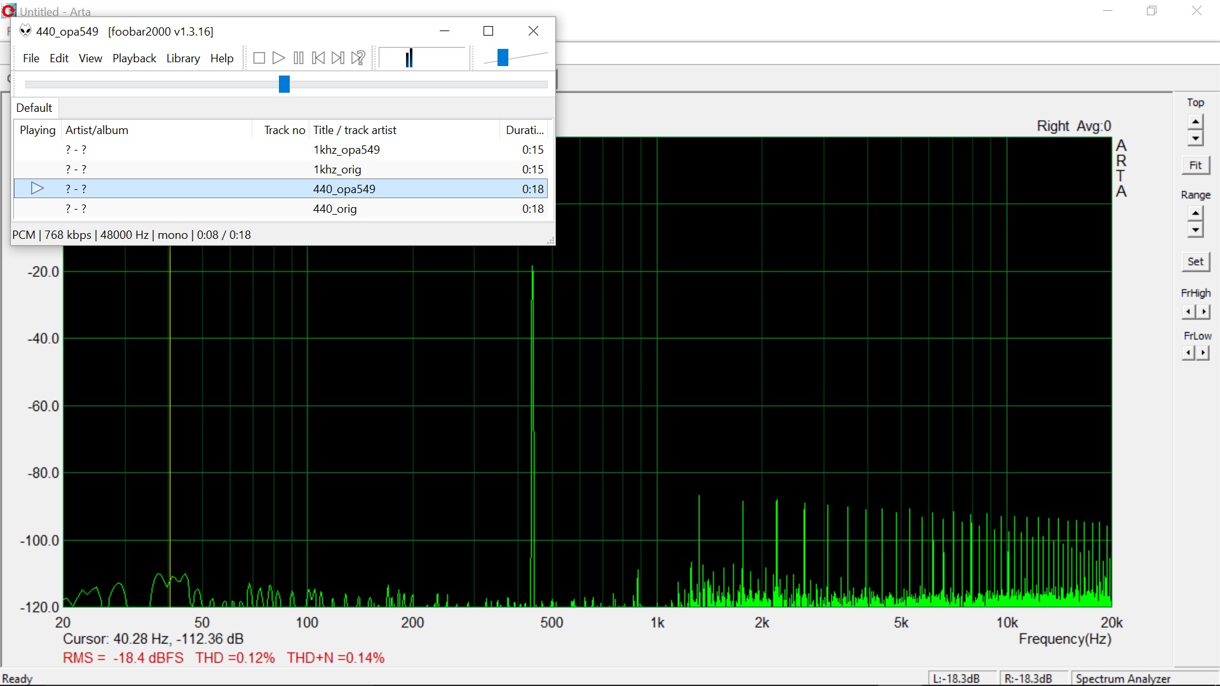Click the FrHigh left arrow
This screenshot has height=686, width=1220.
point(1188,312)
